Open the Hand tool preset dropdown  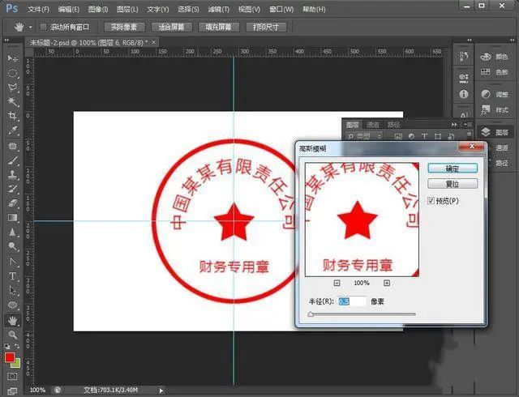(x=30, y=27)
